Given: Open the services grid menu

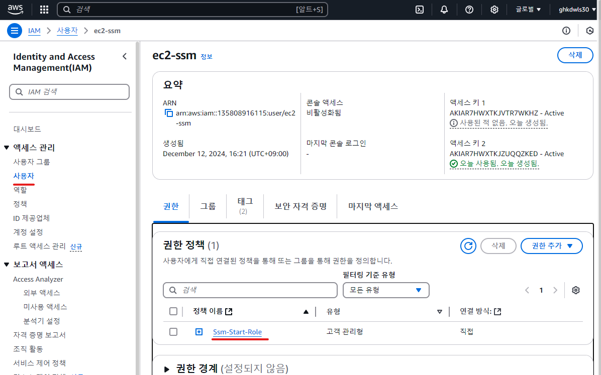Looking at the screenshot, I should [44, 10].
